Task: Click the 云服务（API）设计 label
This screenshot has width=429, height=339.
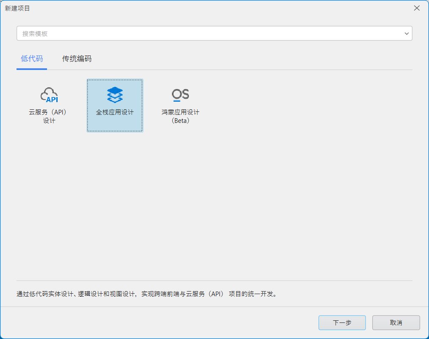Action: pos(49,117)
